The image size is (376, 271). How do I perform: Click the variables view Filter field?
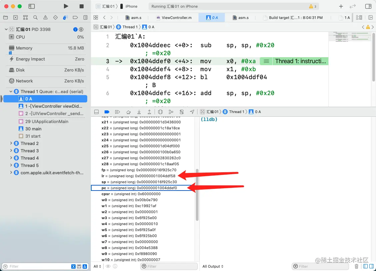pos(169,266)
